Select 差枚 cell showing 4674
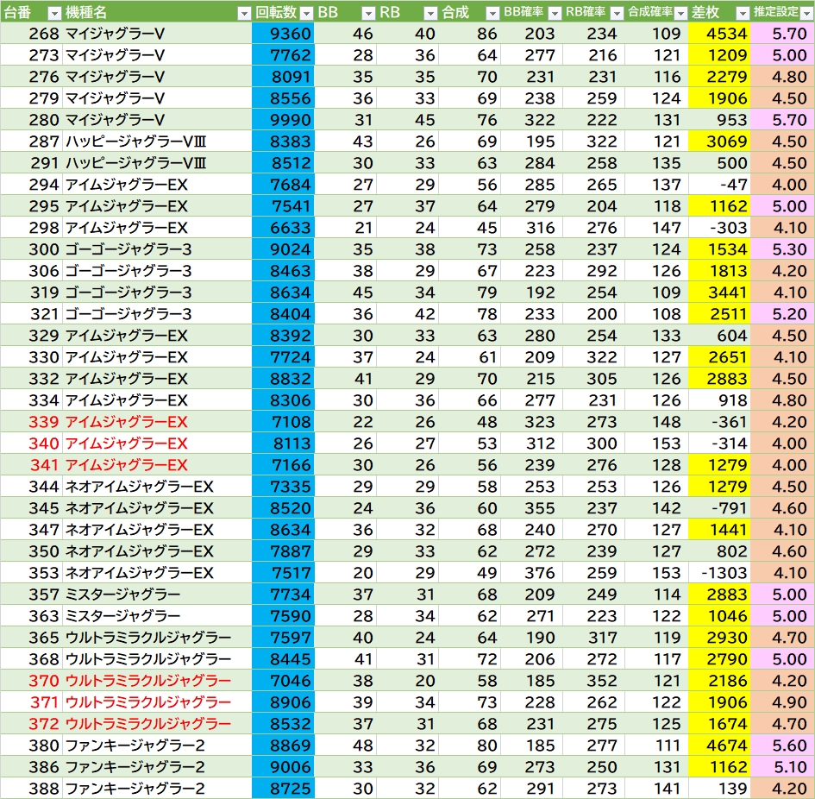 [719, 746]
